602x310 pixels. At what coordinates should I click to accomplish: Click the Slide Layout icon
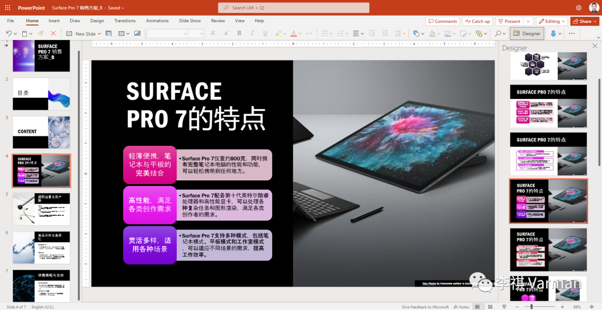[122, 34]
